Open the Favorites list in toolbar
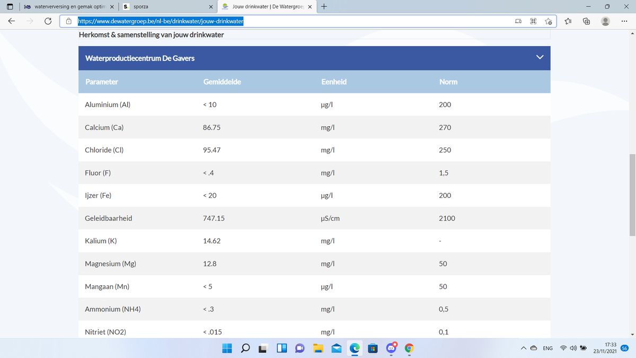The height and width of the screenshot is (358, 636). click(x=568, y=22)
